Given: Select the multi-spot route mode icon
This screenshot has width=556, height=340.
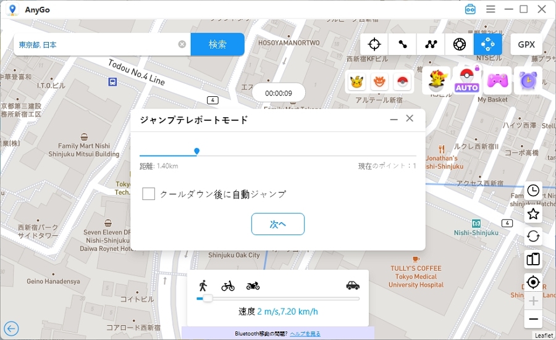Looking at the screenshot, I should click(x=431, y=44).
